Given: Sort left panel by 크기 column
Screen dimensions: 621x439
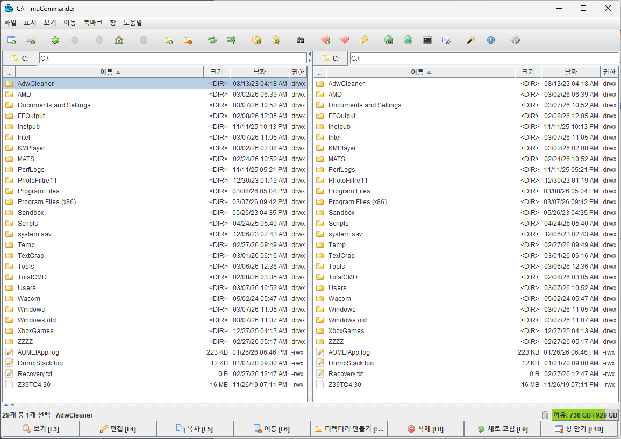Looking at the screenshot, I should tap(217, 72).
